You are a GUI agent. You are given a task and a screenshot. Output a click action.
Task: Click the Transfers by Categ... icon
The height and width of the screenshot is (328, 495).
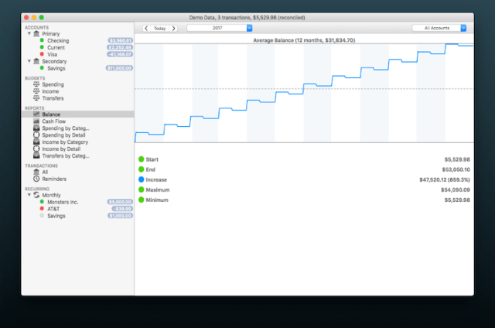(x=36, y=155)
